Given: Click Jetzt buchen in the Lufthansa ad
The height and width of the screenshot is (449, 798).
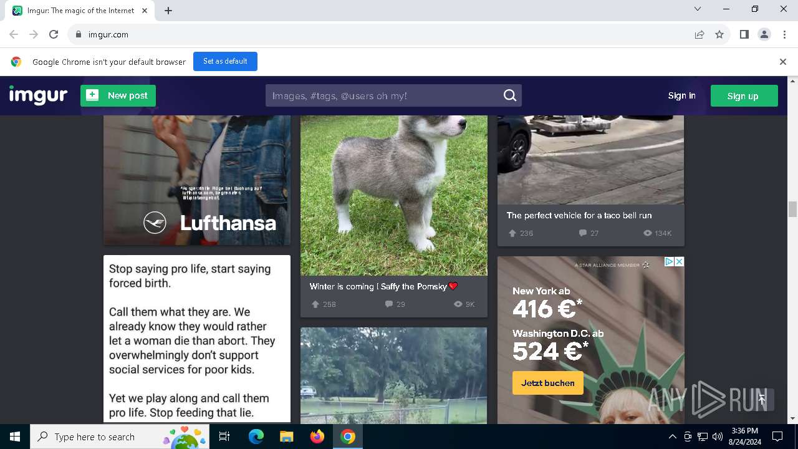Looking at the screenshot, I should [x=548, y=383].
